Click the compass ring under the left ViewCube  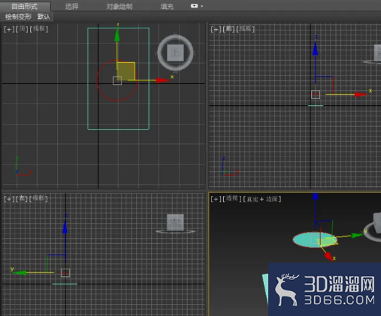click(x=175, y=232)
